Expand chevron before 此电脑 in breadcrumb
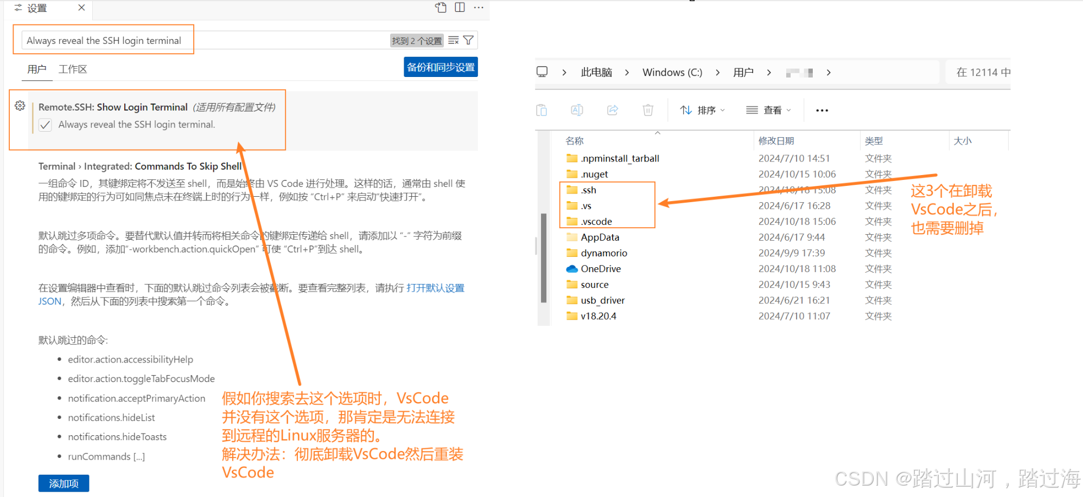The width and height of the screenshot is (1083, 497). (x=564, y=73)
